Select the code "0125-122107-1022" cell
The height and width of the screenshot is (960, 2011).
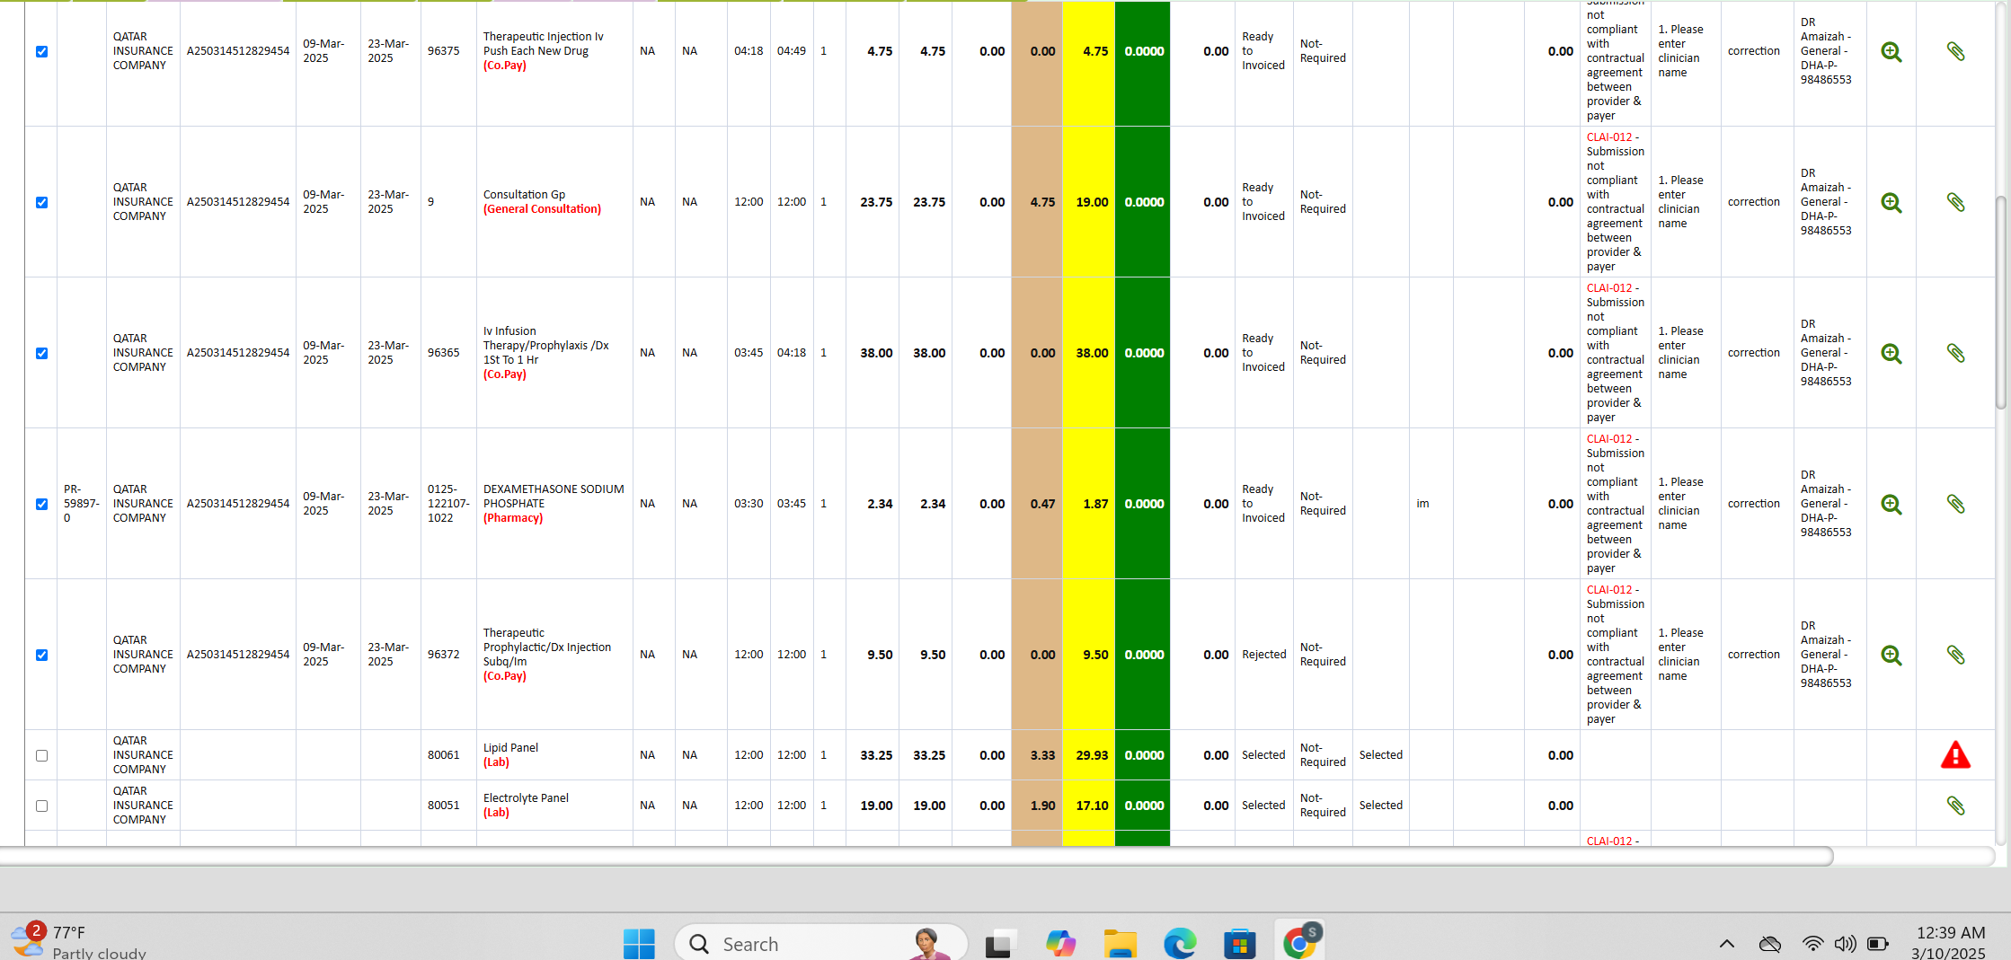[448, 504]
